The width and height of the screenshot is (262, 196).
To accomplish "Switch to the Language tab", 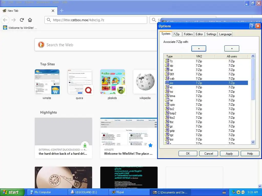I will point(225,34).
